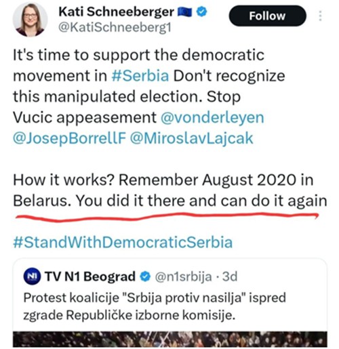339x349 pixels.
Task: Click the 3d timestamp on the quoted tweet
Action: [230, 276]
